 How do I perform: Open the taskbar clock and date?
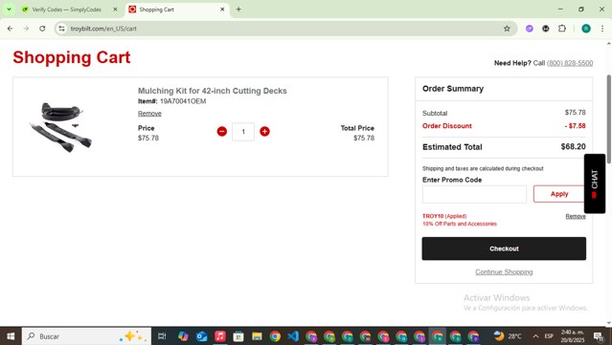click(573, 336)
